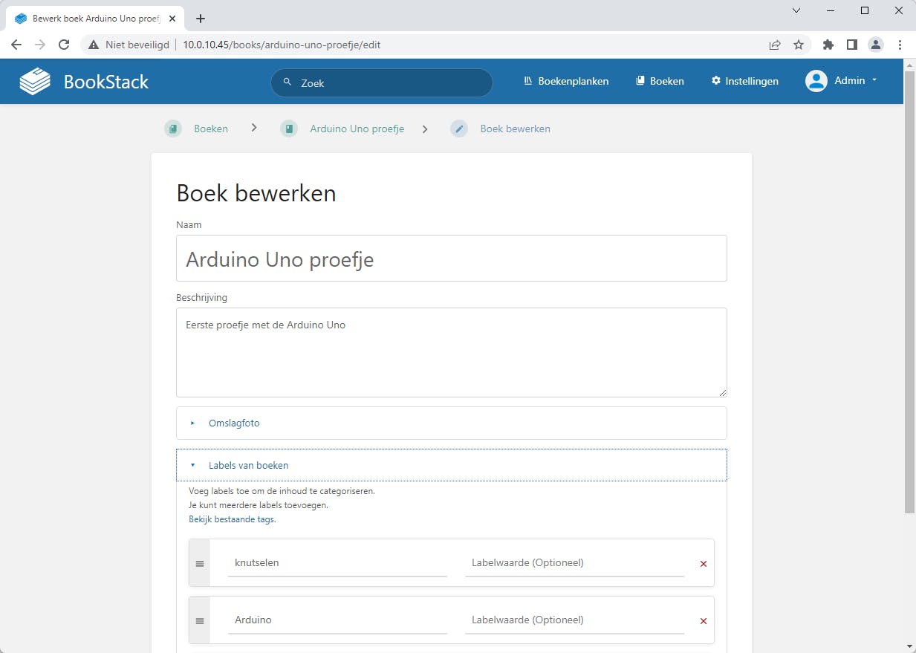Click the green book icon for Arduino Uno proefje
Screen dimensions: 916x653
(288, 129)
